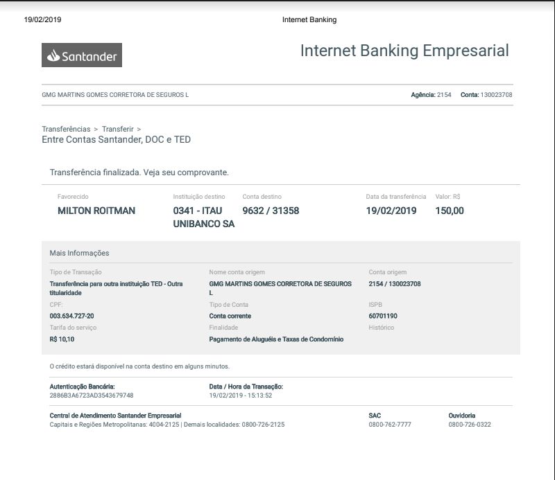Screen dimensions: 555x480
Task: Select the ITAU UNIBANCO SA destination institution
Action: tap(203, 217)
